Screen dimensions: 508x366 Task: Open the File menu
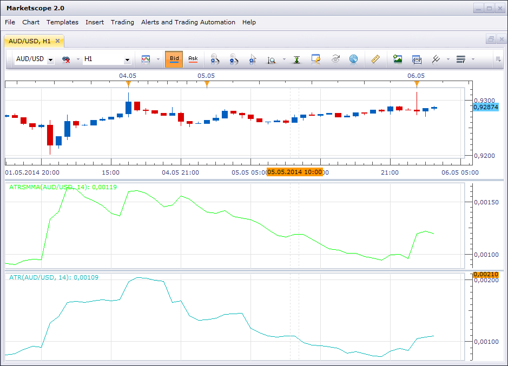[x=10, y=22]
